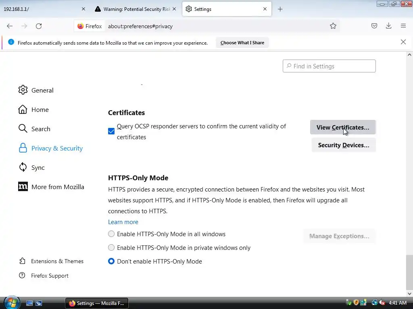Open Search settings magnifier icon
The width and height of the screenshot is (413, 309).
[23, 129]
